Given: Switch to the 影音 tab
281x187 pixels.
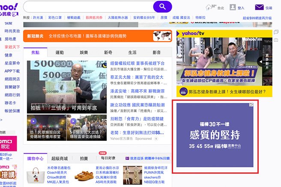Looking at the screenshot, I should [157, 52].
